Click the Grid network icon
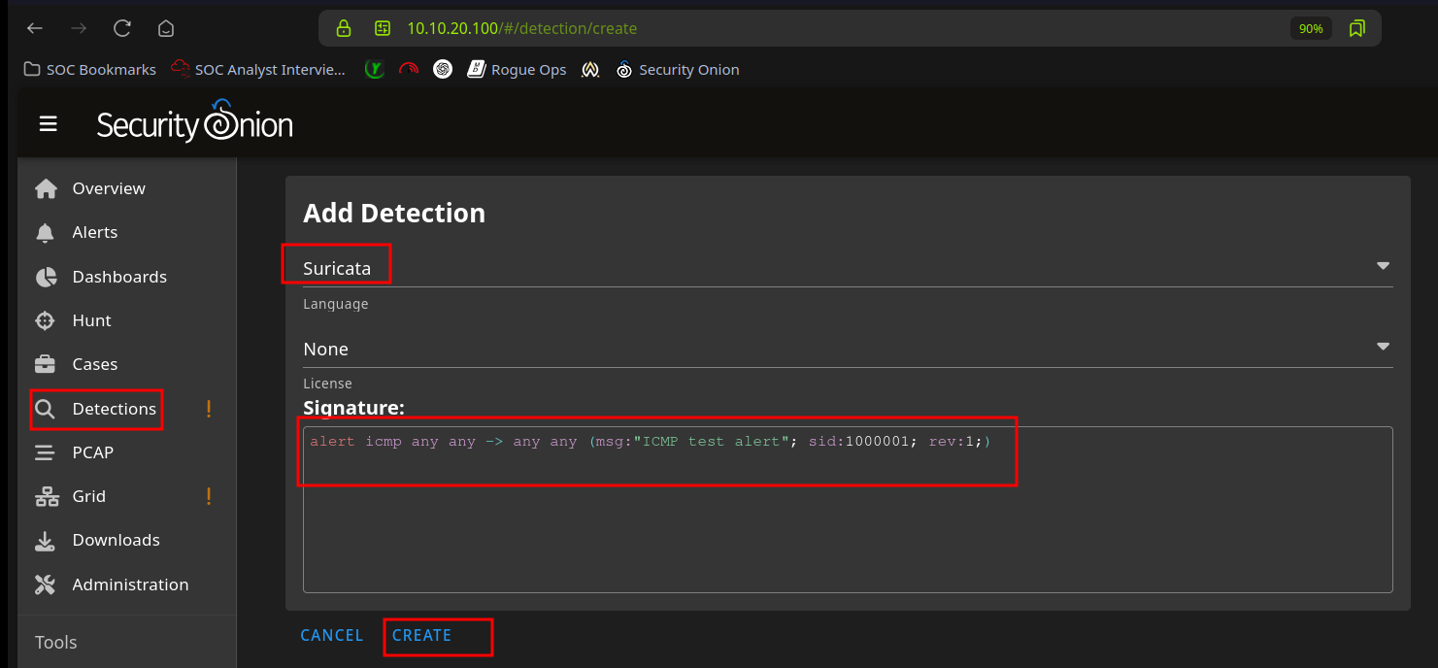Image resolution: width=1438 pixels, height=668 pixels. pos(46,496)
